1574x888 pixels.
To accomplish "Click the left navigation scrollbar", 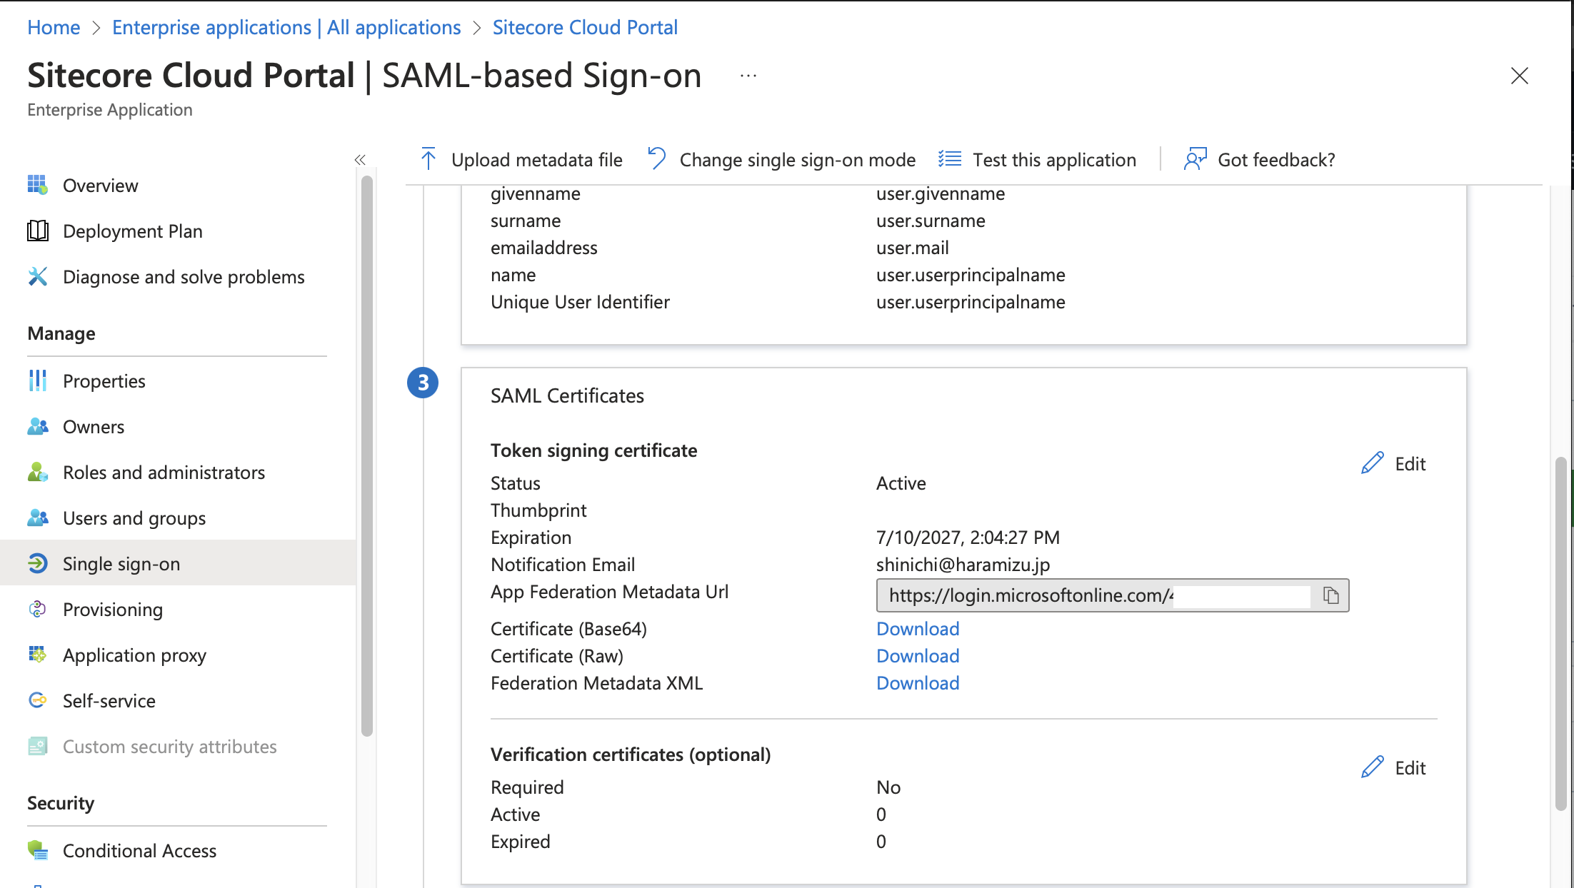I will (367, 455).
